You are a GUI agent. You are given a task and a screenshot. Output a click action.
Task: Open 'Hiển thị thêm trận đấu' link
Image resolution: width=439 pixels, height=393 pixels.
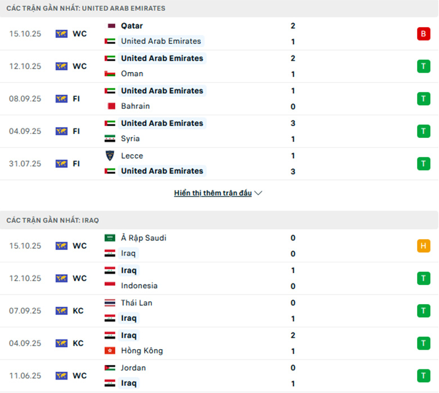[213, 193]
